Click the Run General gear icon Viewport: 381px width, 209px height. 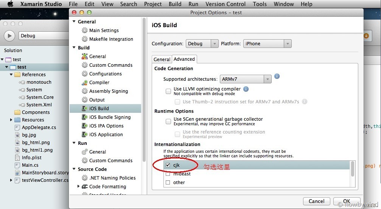(84, 152)
